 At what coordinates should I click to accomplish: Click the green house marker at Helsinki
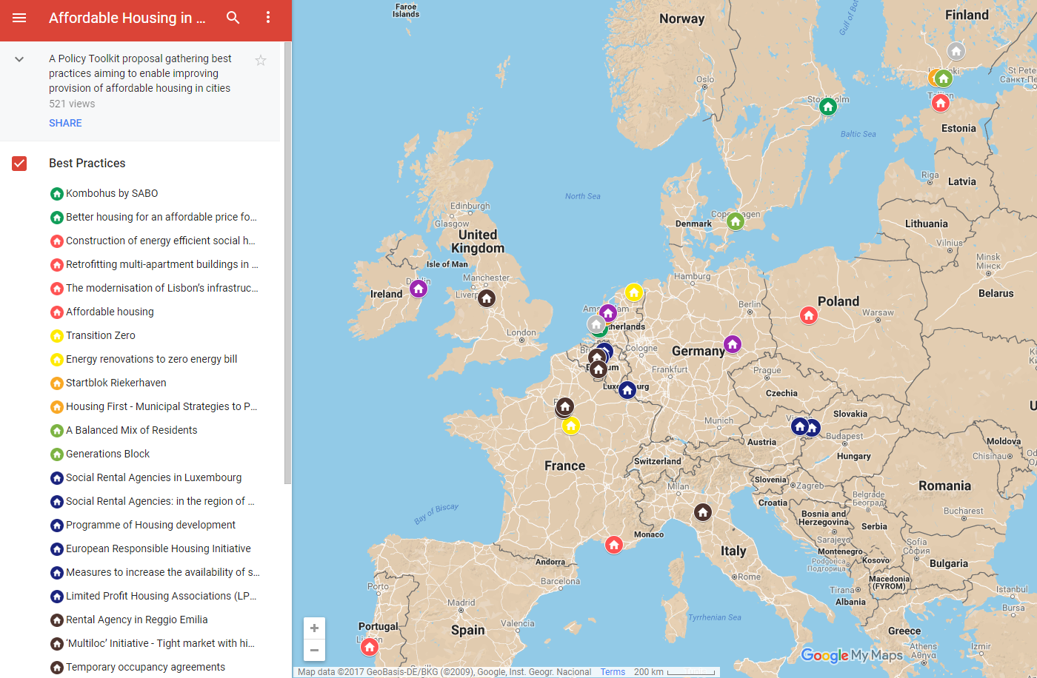[944, 78]
